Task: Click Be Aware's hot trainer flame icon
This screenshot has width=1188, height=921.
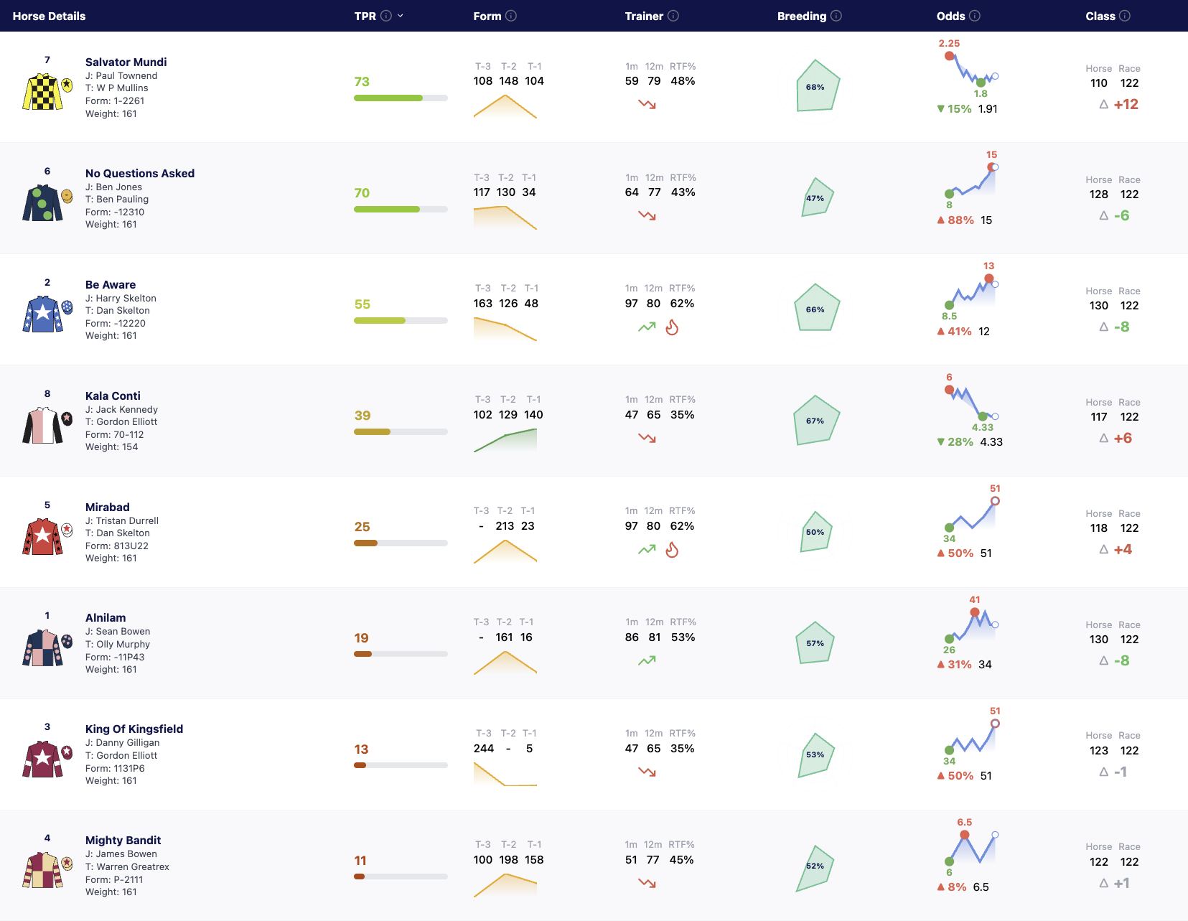Action: [x=672, y=327]
